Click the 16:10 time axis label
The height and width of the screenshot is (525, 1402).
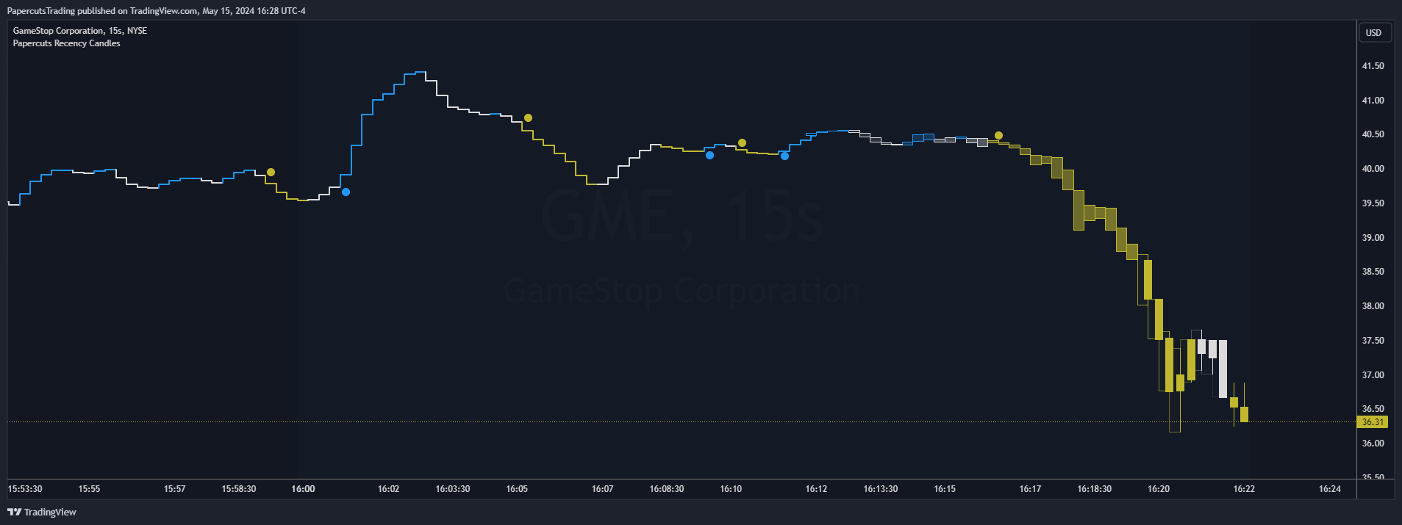(731, 489)
